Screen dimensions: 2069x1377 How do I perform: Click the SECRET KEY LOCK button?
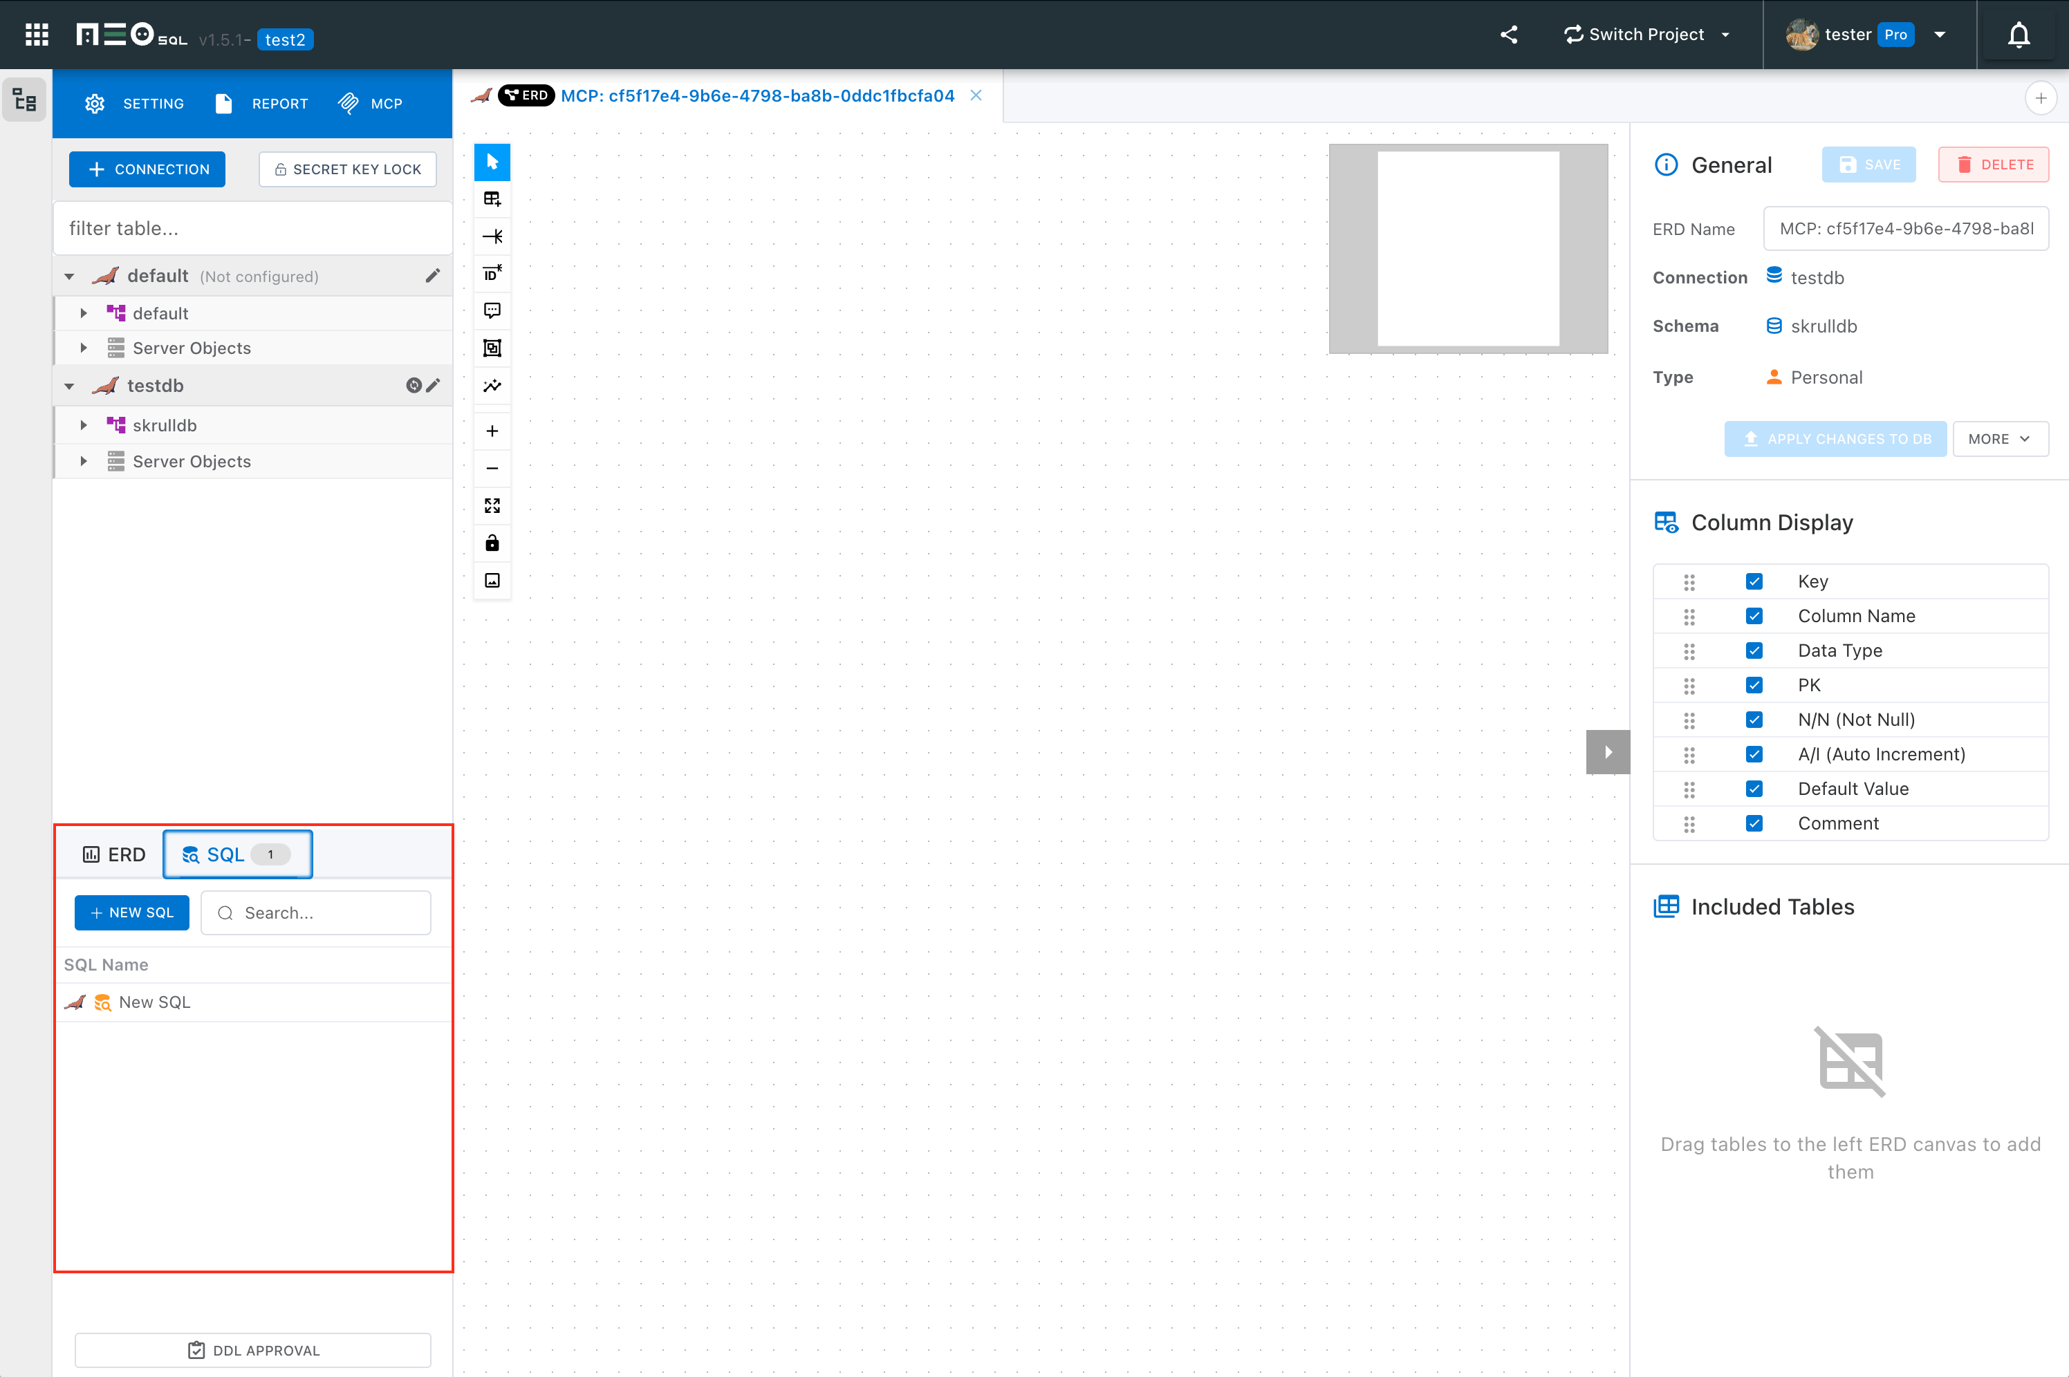(x=348, y=169)
